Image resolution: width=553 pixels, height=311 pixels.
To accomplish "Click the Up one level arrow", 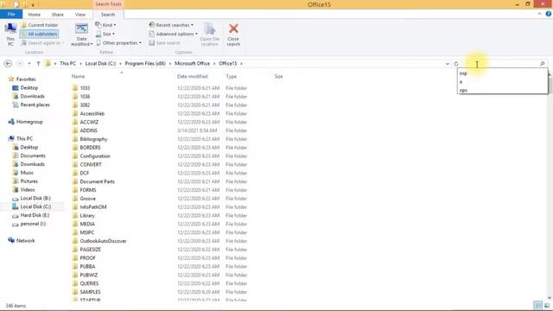I will [x=38, y=63].
